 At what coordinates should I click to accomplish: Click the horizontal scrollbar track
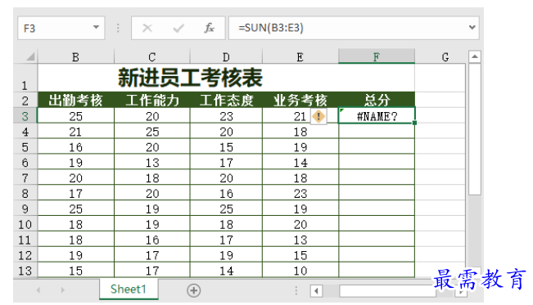387,291
